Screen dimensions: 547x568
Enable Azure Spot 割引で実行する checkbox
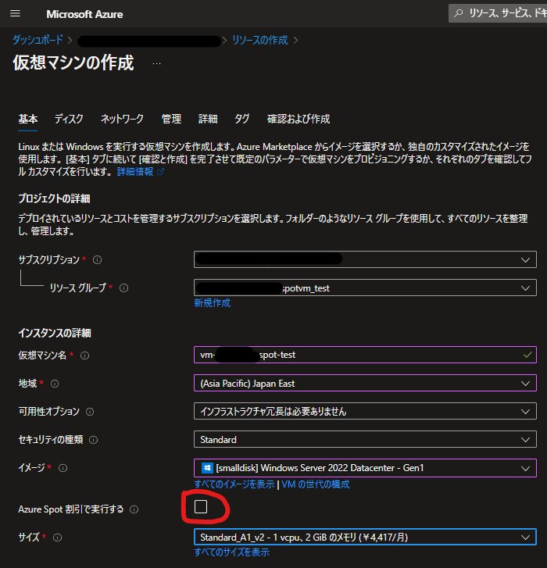pyautogui.click(x=201, y=506)
